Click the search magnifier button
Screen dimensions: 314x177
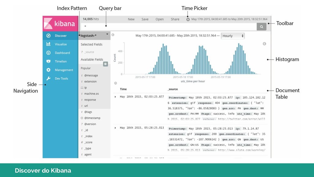click(262, 27)
